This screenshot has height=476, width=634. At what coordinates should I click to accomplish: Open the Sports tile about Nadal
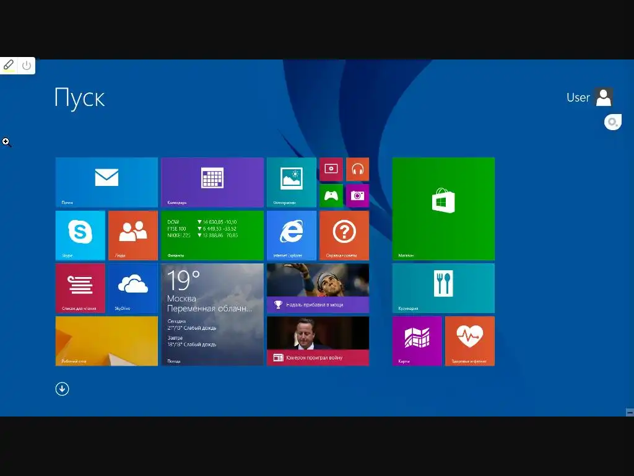tap(318, 288)
